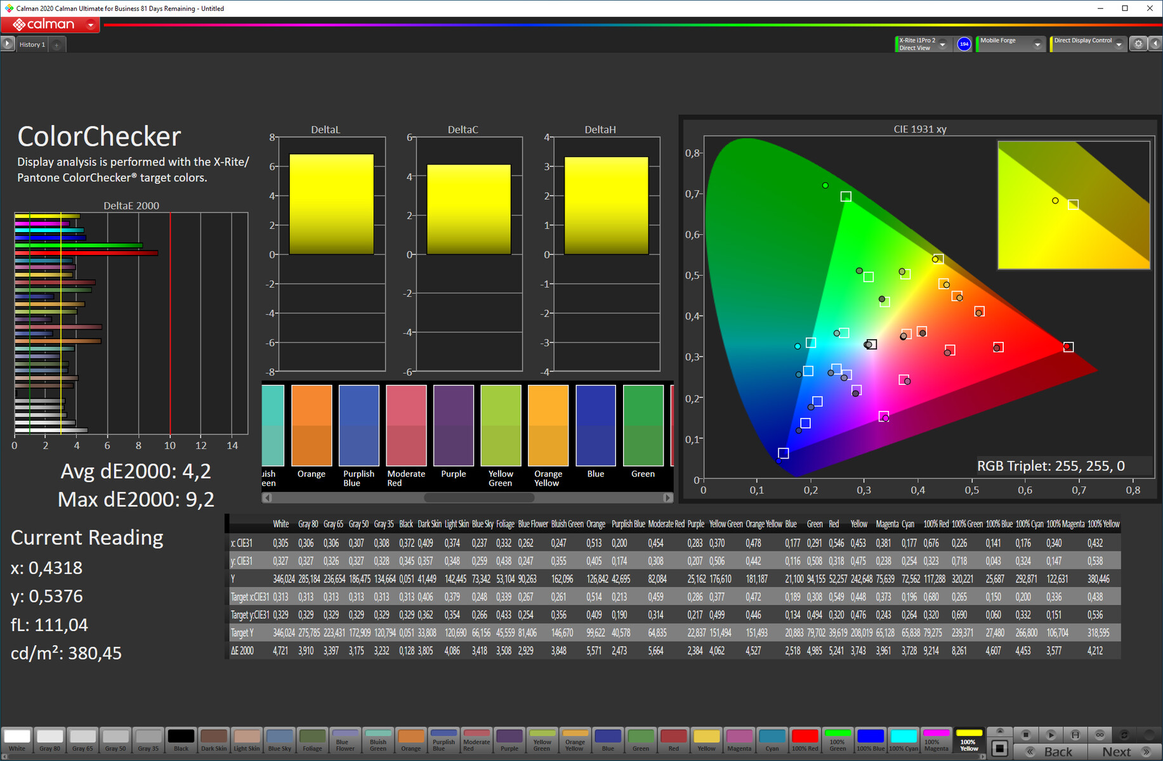
Task: Switch to the History 1 tab
Action: click(x=32, y=44)
